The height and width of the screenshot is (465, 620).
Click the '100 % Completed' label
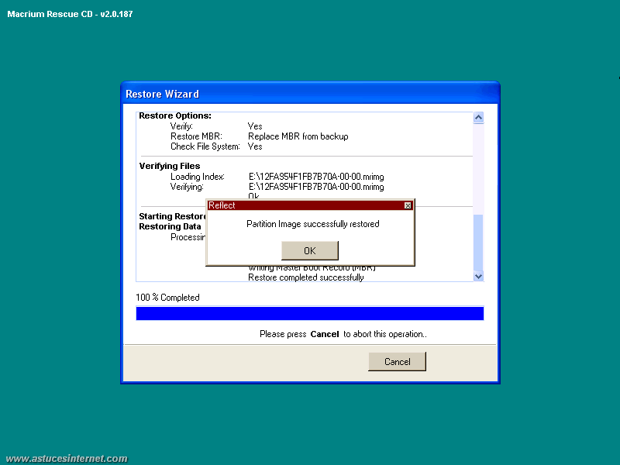pyautogui.click(x=167, y=298)
